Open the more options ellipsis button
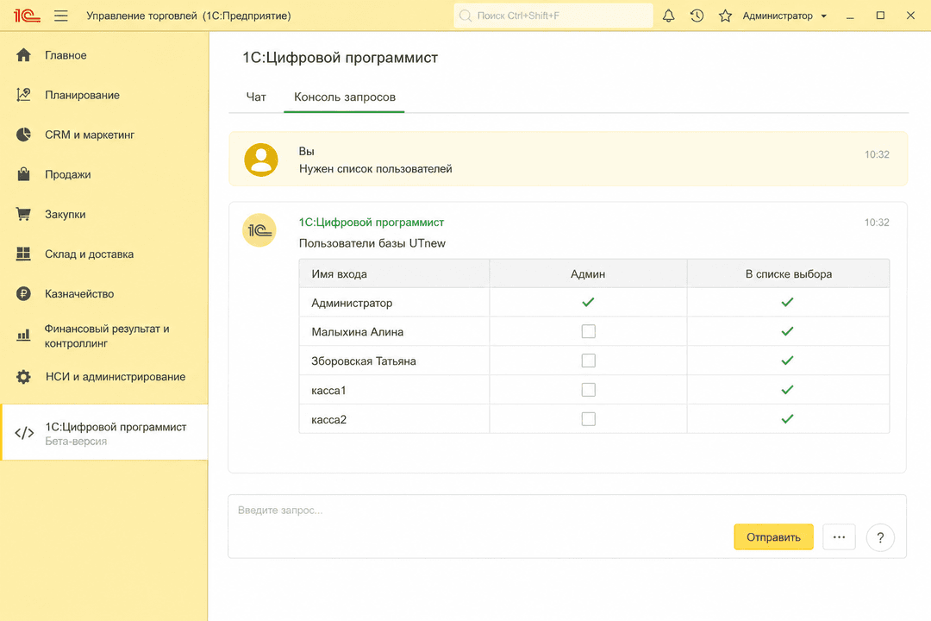The image size is (931, 621). 839,537
